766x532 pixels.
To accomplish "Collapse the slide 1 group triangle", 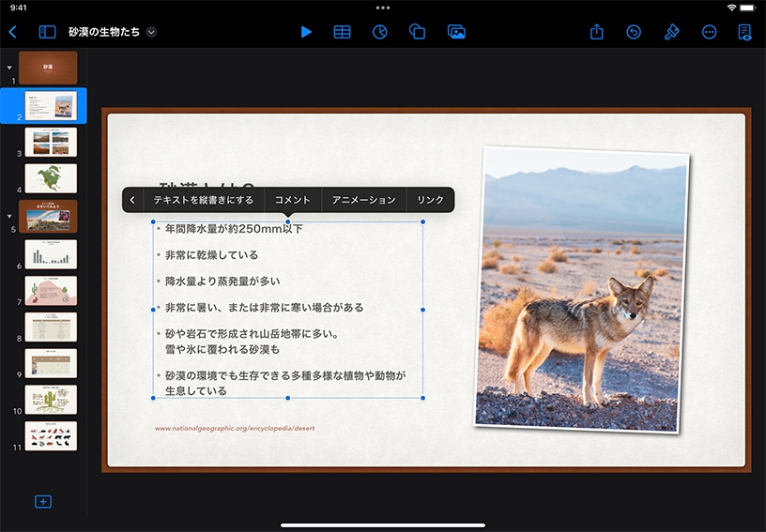I will tap(9, 68).
